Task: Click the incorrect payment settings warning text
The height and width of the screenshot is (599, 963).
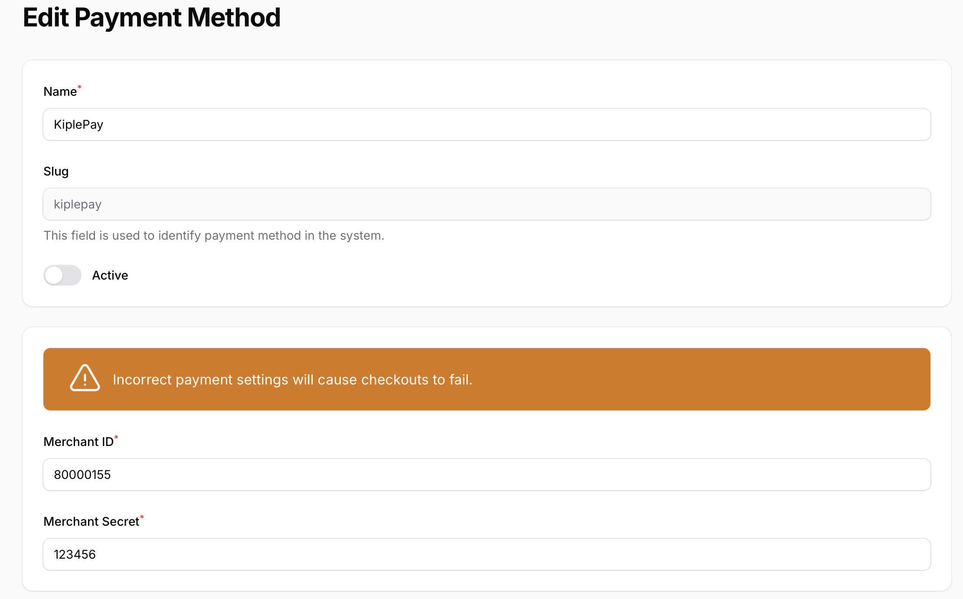Action: 292,380
